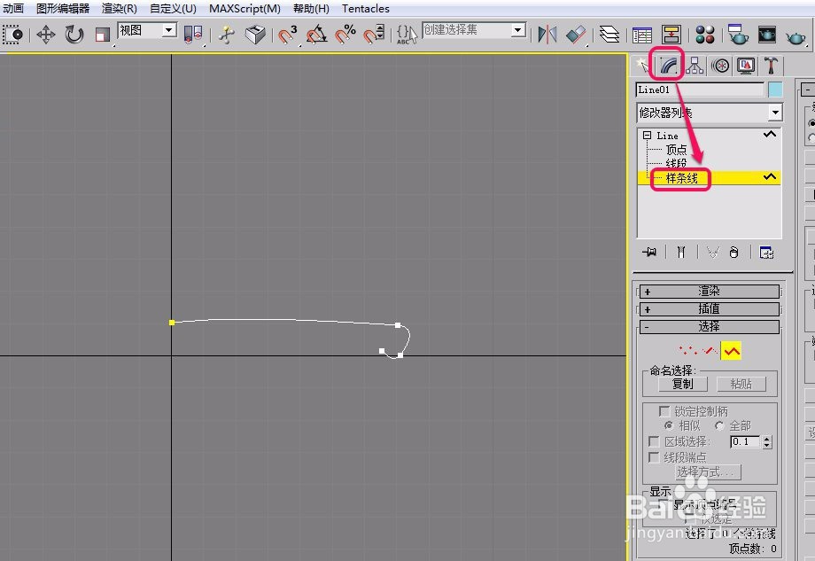Enable 锁定控制柄 checkbox
The image size is (815, 561).
(x=664, y=411)
